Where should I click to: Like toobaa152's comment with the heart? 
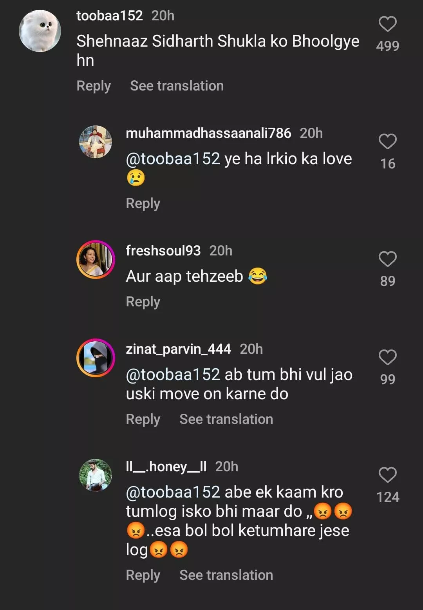pos(387,24)
